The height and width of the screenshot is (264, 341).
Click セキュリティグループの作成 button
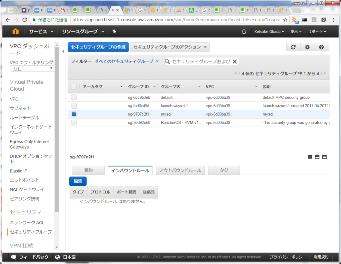(x=98, y=47)
